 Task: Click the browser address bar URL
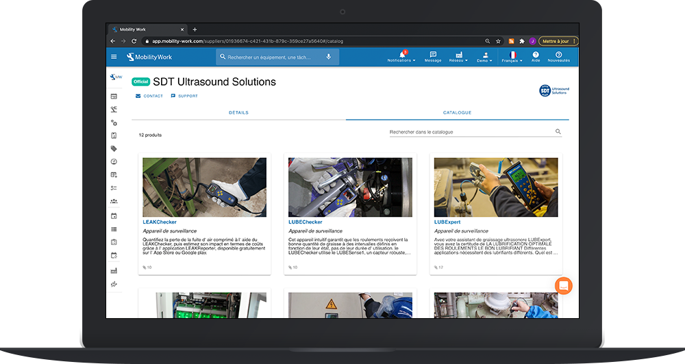247,41
